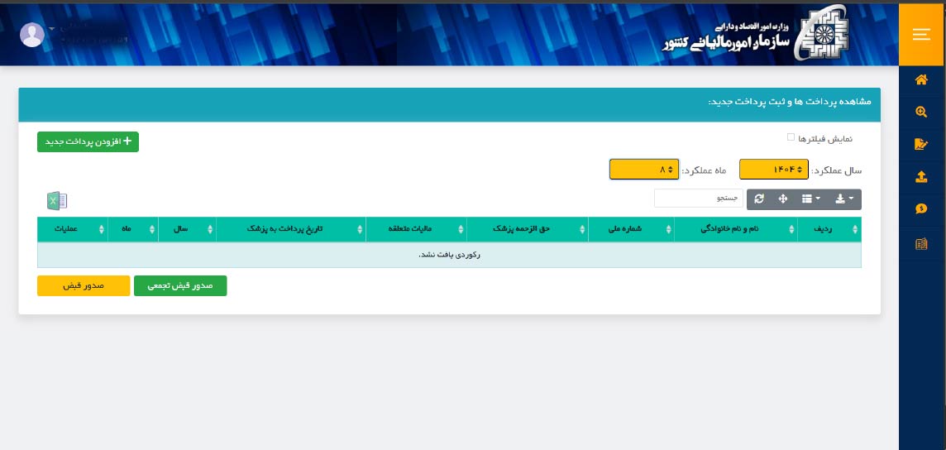Open the ماه عملکرد dropdown showing ۸
The image size is (946, 450).
click(643, 170)
